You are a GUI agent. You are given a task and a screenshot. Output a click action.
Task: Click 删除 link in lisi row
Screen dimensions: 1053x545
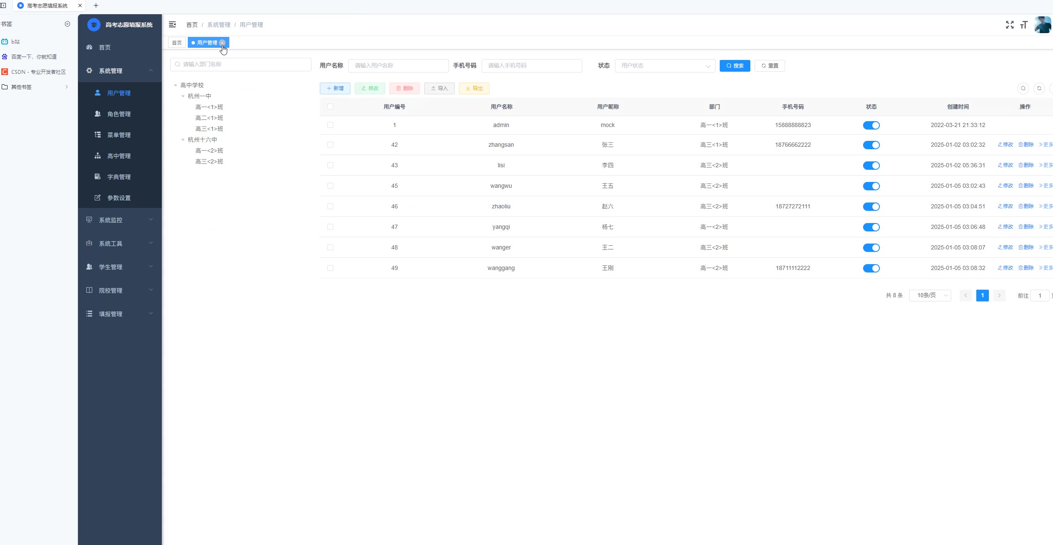pyautogui.click(x=1026, y=165)
